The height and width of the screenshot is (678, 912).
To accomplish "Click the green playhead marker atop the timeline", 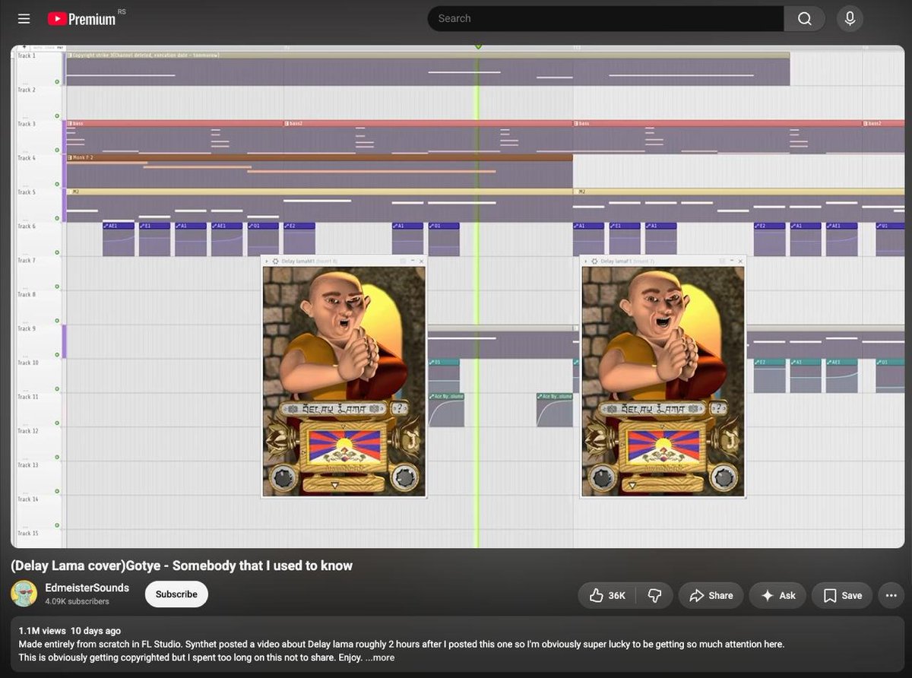I will pyautogui.click(x=478, y=47).
